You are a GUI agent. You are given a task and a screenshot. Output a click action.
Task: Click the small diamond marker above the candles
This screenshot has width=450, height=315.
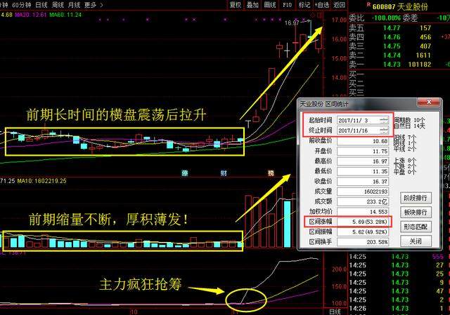[314, 14]
